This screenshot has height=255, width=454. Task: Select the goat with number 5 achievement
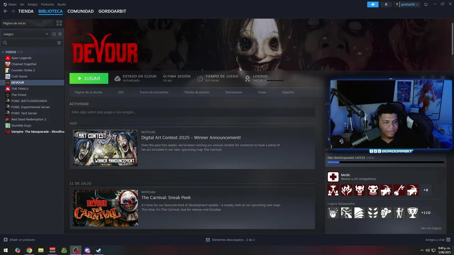click(x=413, y=190)
